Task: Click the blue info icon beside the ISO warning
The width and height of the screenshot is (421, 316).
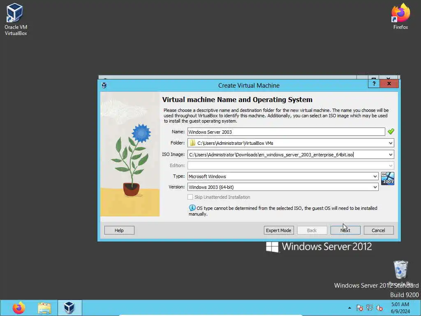Action: pyautogui.click(x=192, y=208)
